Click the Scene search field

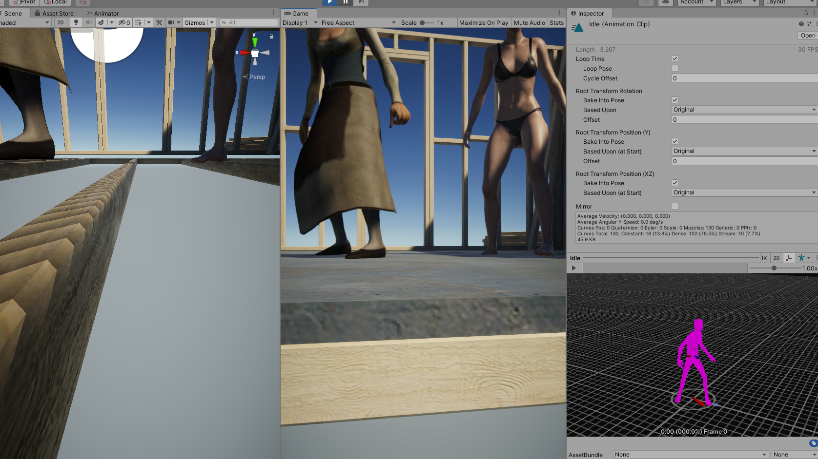pos(249,22)
